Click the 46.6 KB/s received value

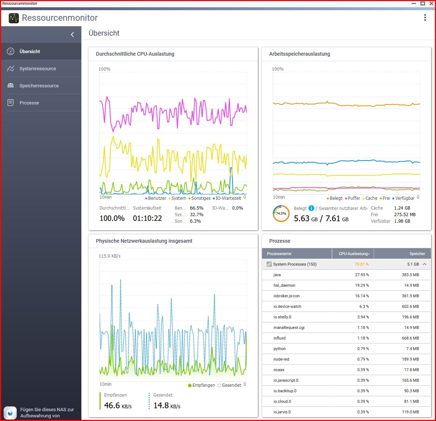coord(118,405)
